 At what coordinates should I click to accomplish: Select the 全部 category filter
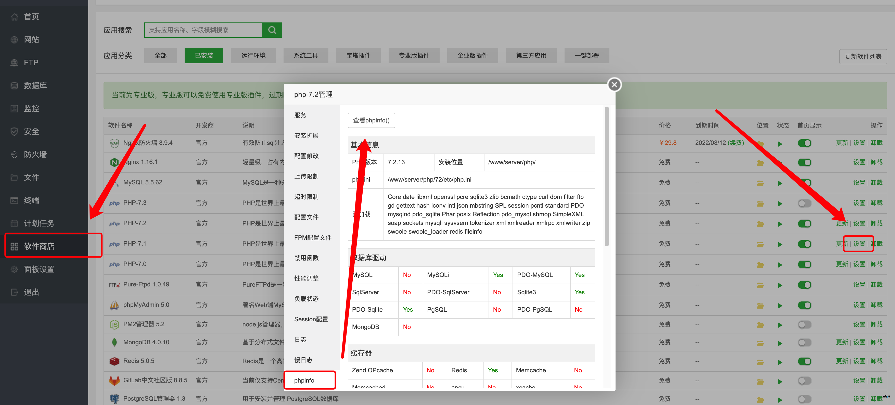(161, 56)
